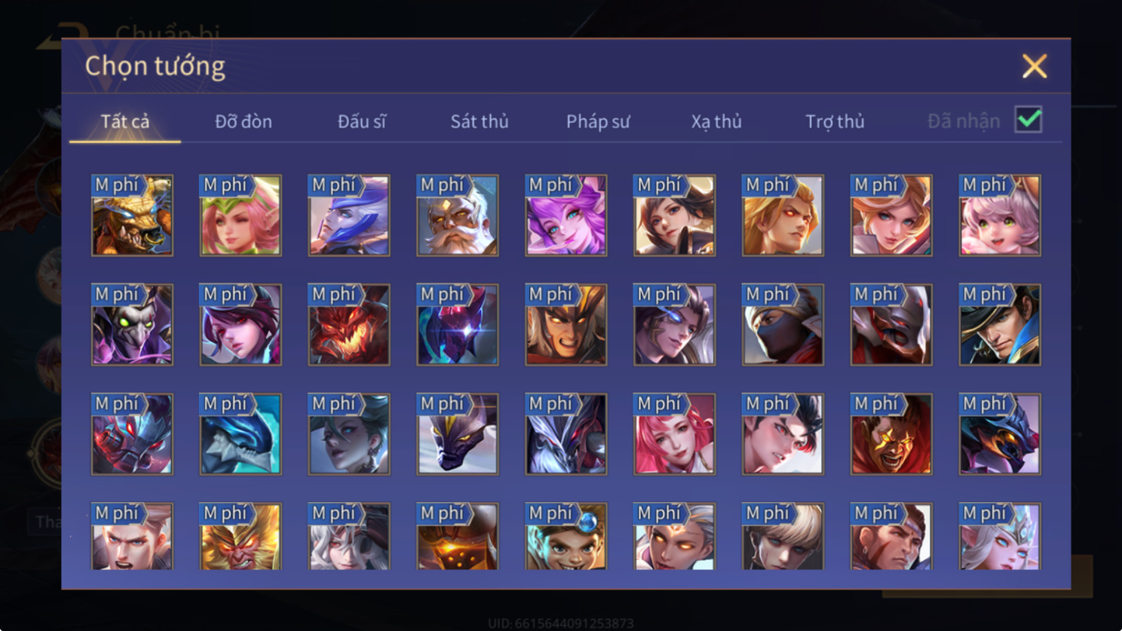
Task: Select the hat-wearing gunslinger hero portrait
Action: pos(1000,325)
